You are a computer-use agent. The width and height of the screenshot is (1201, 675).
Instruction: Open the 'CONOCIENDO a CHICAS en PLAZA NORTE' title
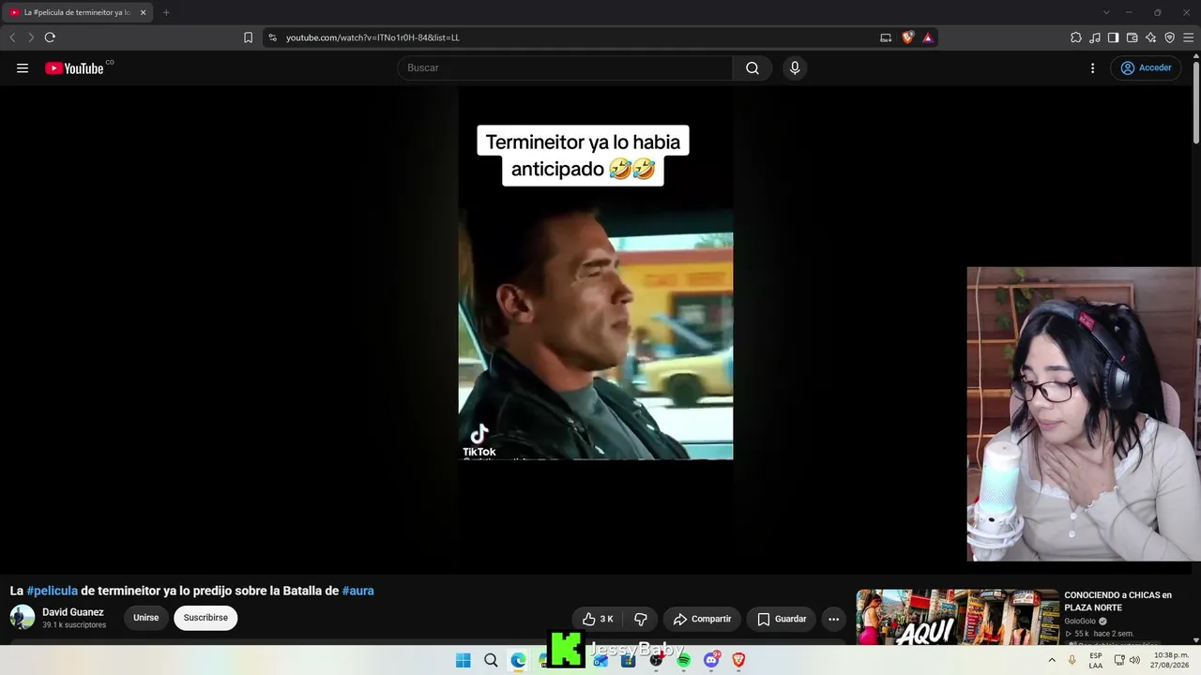click(1117, 601)
